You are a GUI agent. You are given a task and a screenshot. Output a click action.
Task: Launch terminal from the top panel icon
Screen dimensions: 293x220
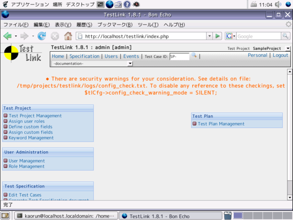tap(100, 4)
